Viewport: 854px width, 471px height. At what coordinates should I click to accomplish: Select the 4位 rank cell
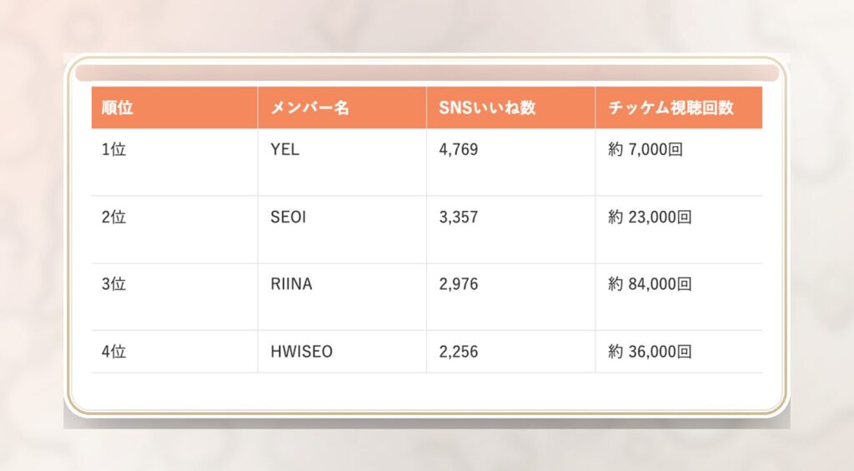[x=113, y=352]
